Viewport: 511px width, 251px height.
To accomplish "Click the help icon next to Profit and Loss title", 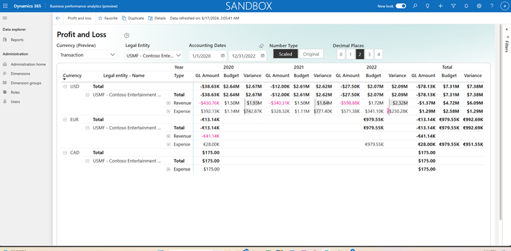I will [x=127, y=35].
